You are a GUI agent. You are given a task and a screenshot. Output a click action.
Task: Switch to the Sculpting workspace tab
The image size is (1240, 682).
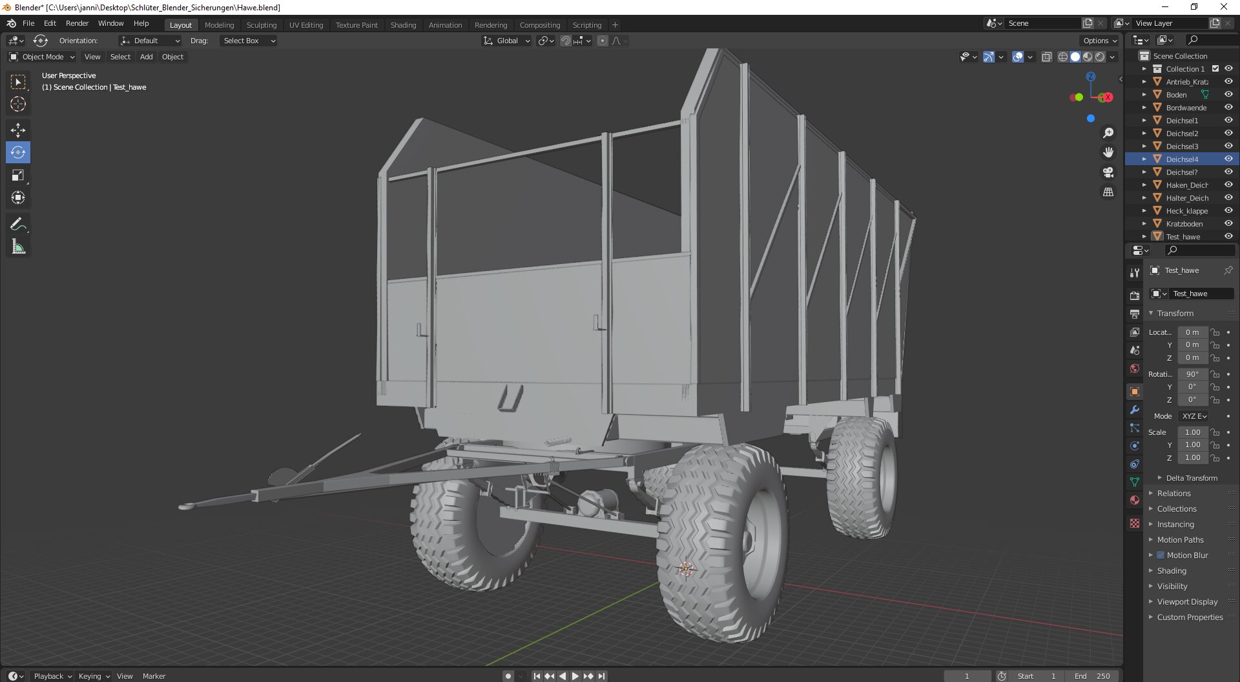coord(261,25)
